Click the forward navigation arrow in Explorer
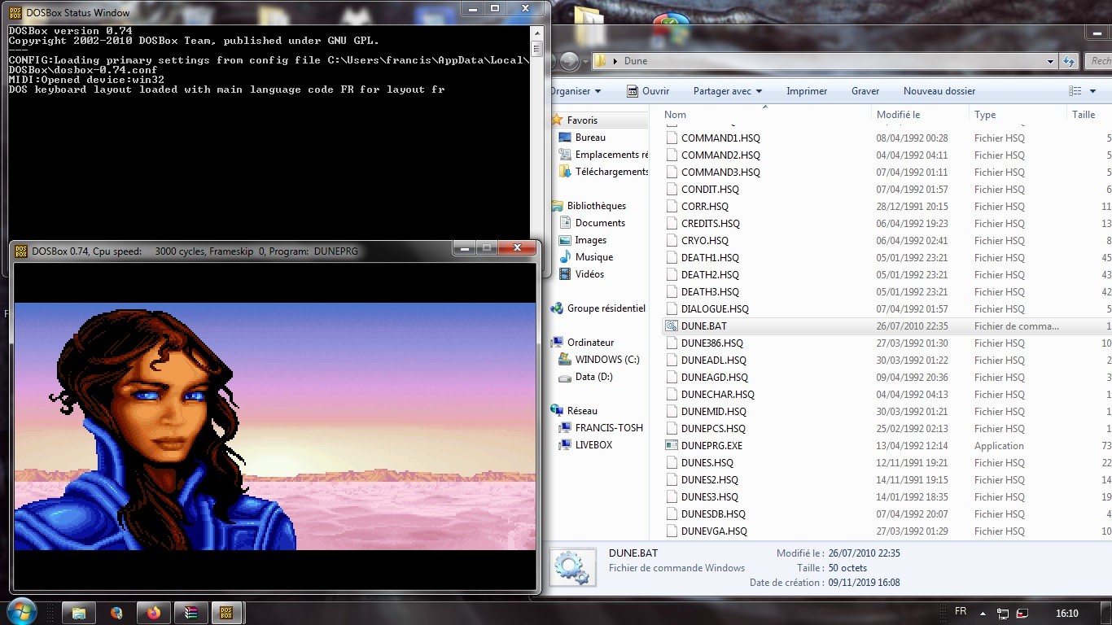1112x625 pixels. (570, 61)
